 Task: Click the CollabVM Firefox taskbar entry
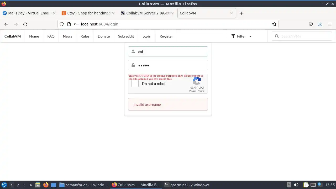(x=136, y=185)
